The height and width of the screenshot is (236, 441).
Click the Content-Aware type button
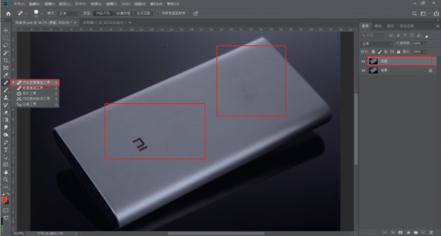103,14
